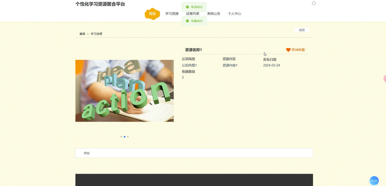Switch to the 试卷列表 section
Viewport: 386px width, 186px height.
pos(193,13)
